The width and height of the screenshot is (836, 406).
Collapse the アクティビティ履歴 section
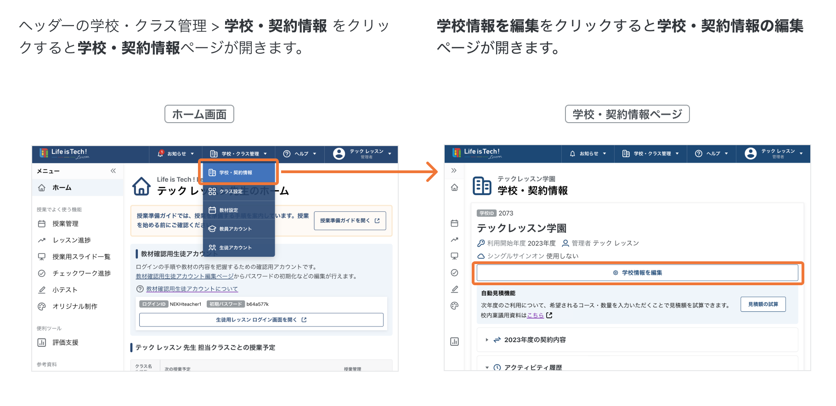point(487,367)
